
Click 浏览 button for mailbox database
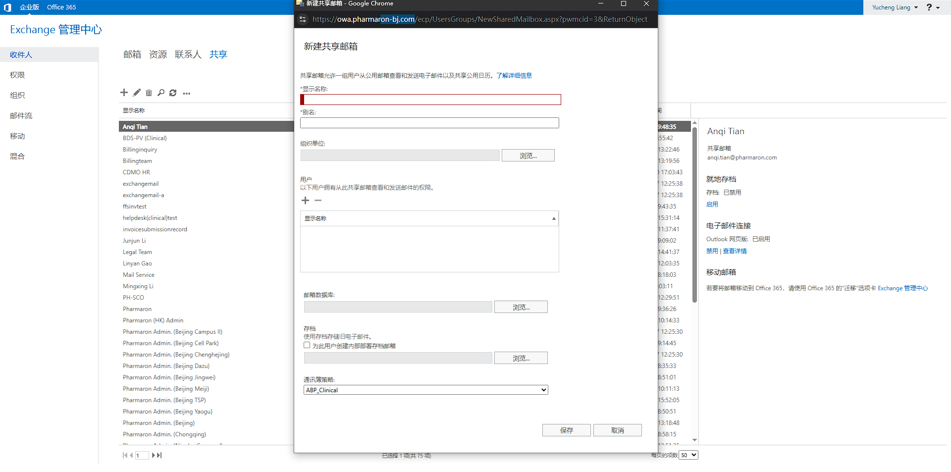click(521, 307)
